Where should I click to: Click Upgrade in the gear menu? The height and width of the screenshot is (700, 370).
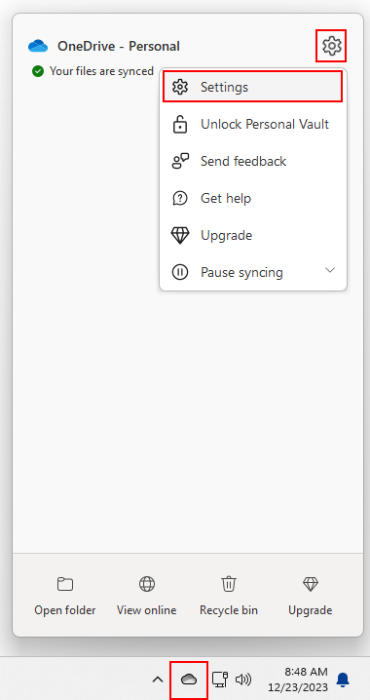point(253,235)
